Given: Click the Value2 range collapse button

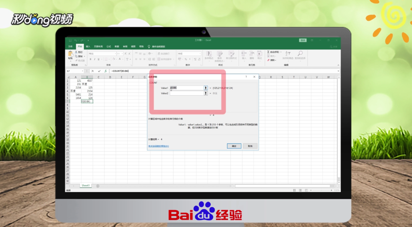Looking at the screenshot, I should (x=206, y=93).
